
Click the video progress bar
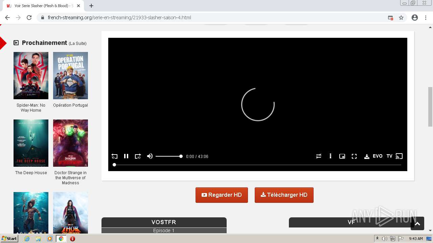[258, 165]
